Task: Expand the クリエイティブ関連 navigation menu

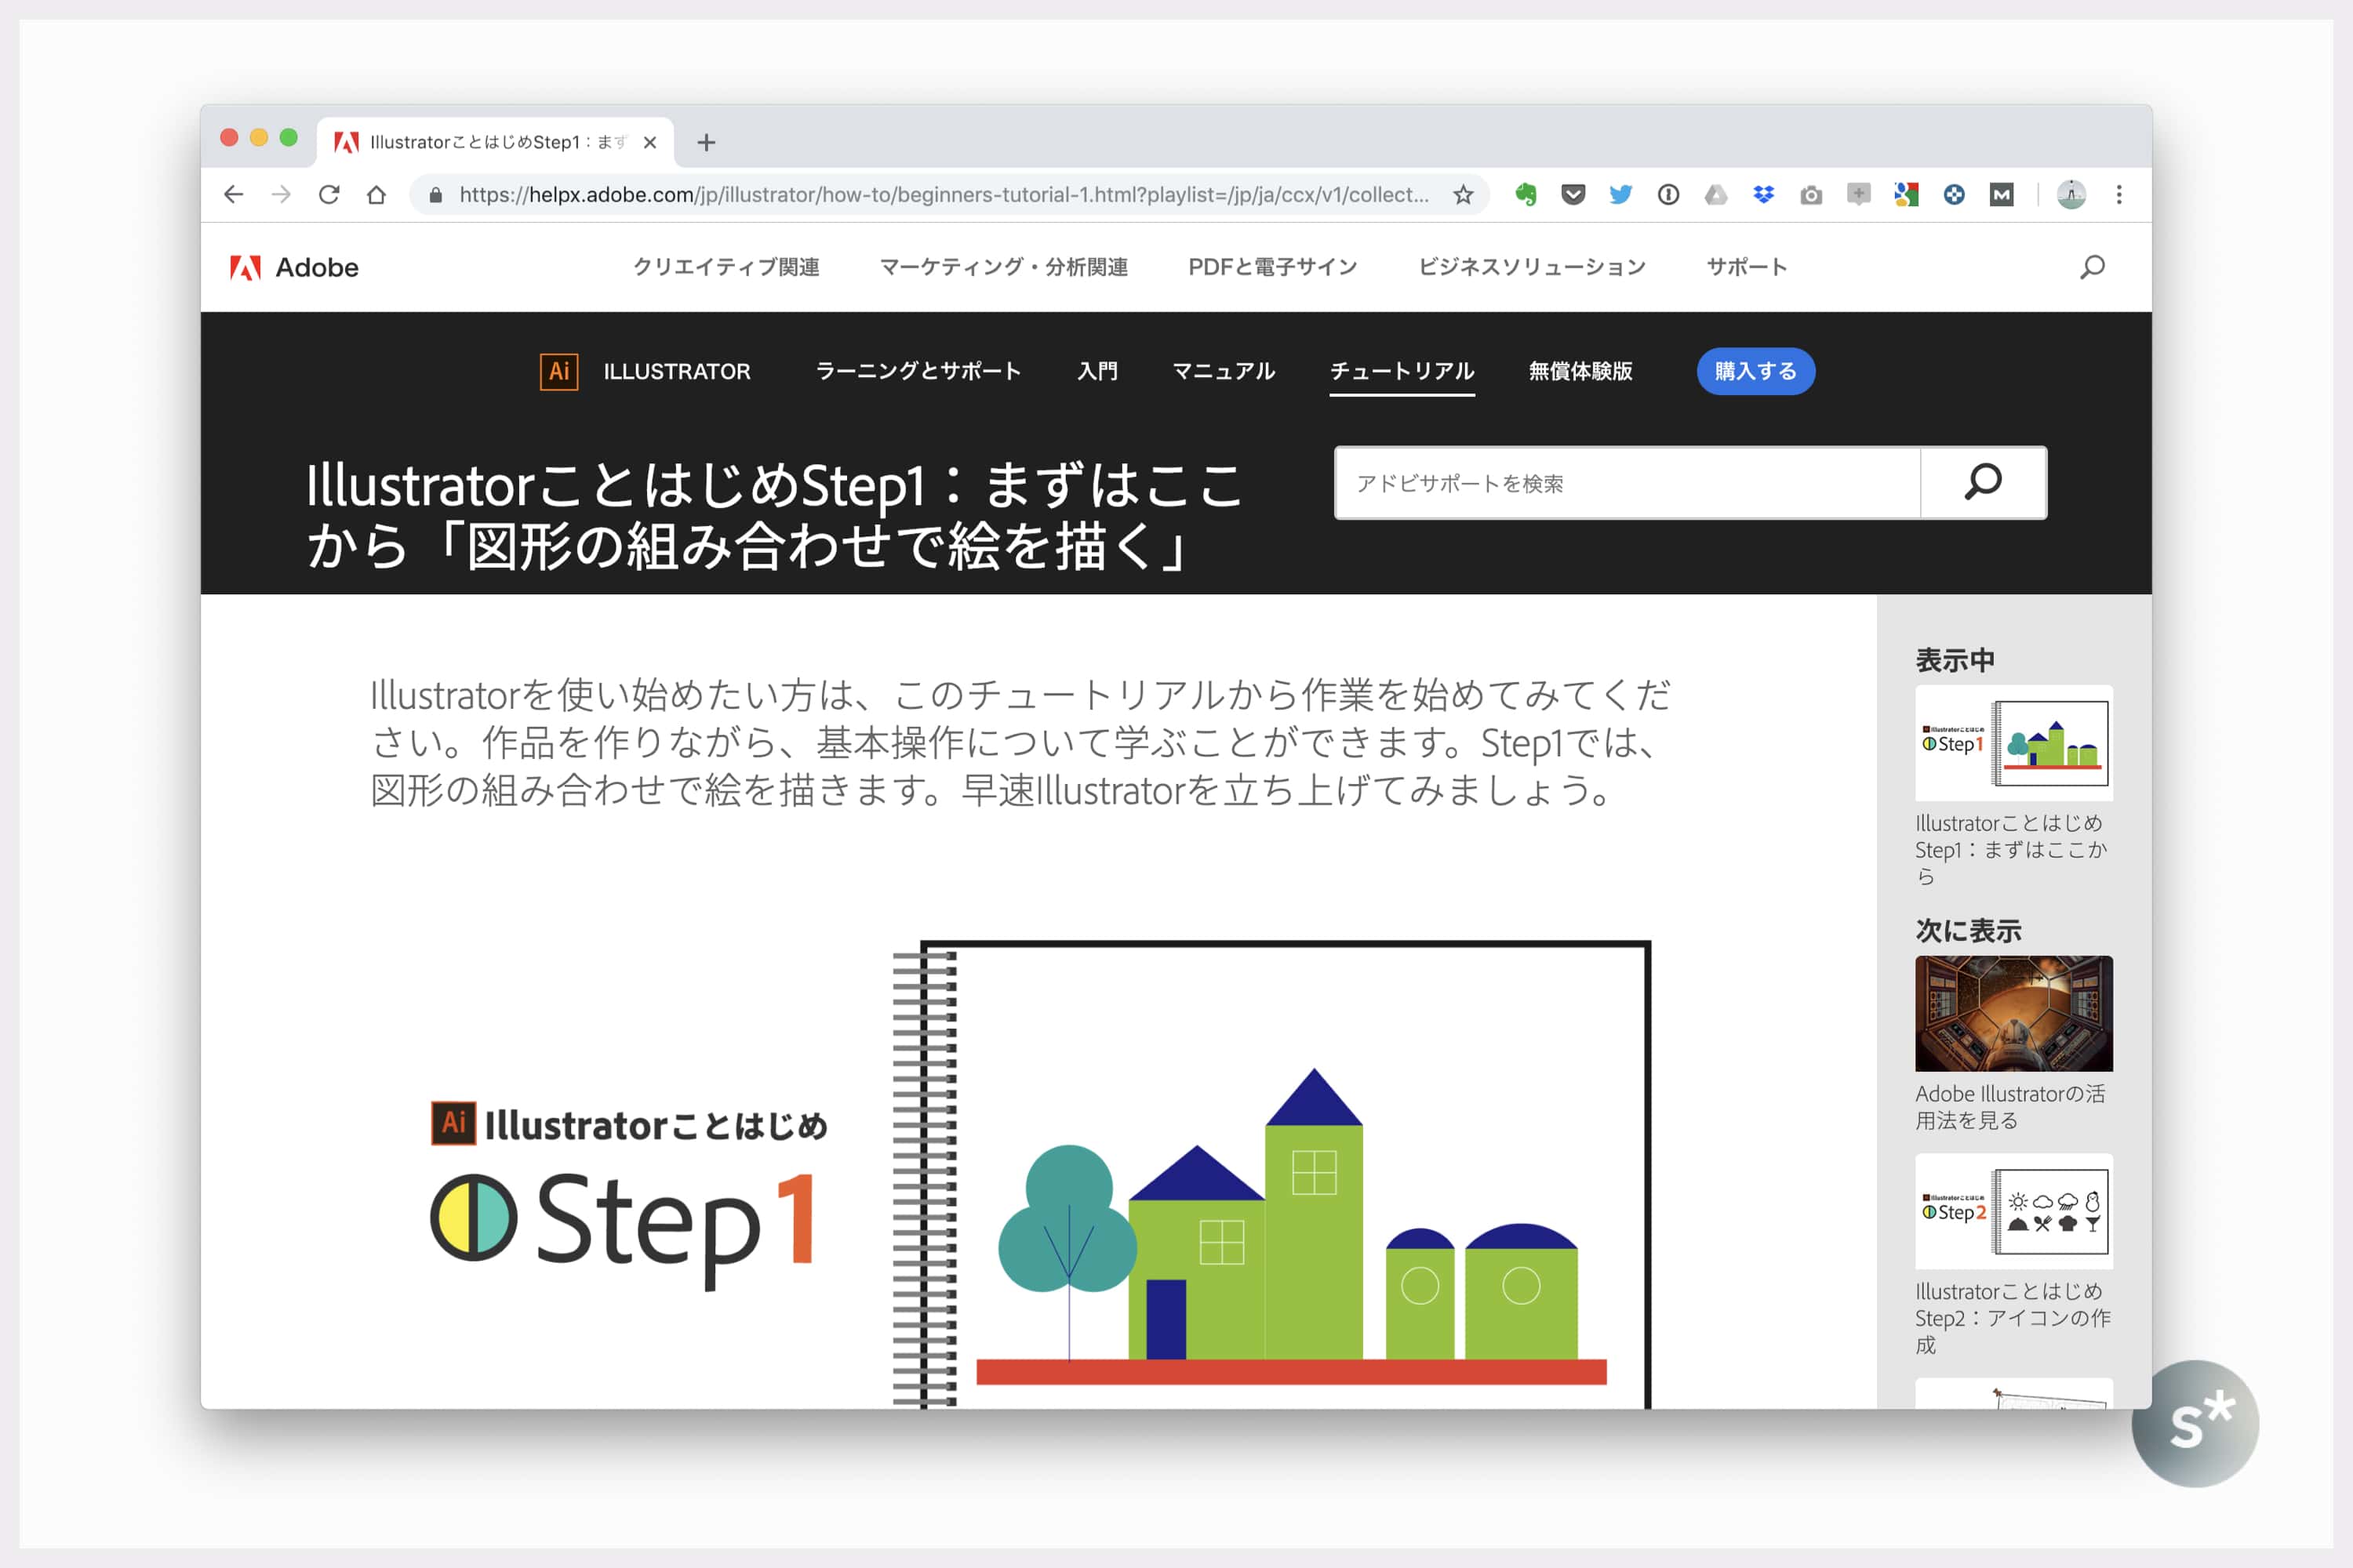Action: tap(726, 267)
